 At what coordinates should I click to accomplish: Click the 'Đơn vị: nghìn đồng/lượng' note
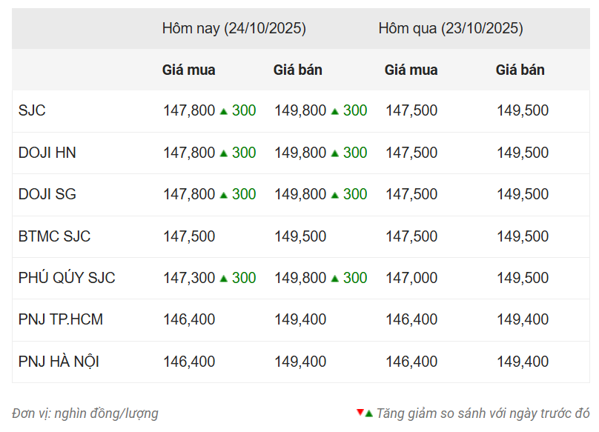85,413
